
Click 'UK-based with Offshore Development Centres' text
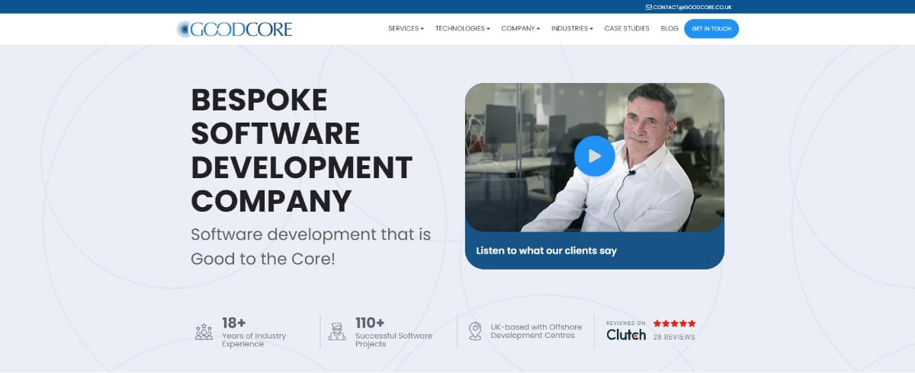[536, 331]
